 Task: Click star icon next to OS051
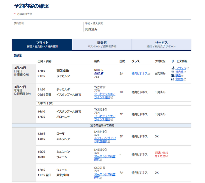(x=104, y=168)
